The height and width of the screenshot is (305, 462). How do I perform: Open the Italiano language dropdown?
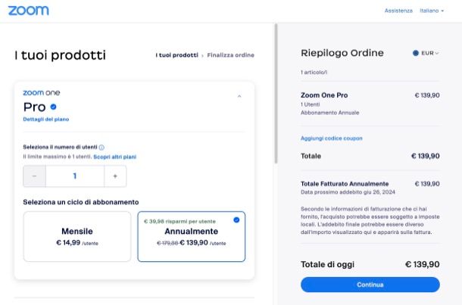point(432,11)
